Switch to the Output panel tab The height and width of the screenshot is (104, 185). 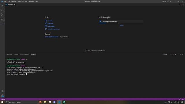16,55
